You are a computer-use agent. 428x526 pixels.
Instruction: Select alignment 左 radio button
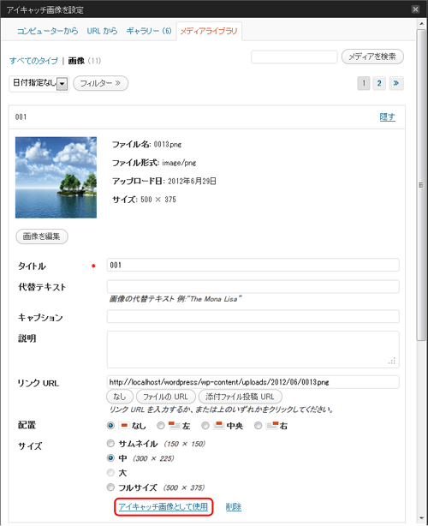161,426
